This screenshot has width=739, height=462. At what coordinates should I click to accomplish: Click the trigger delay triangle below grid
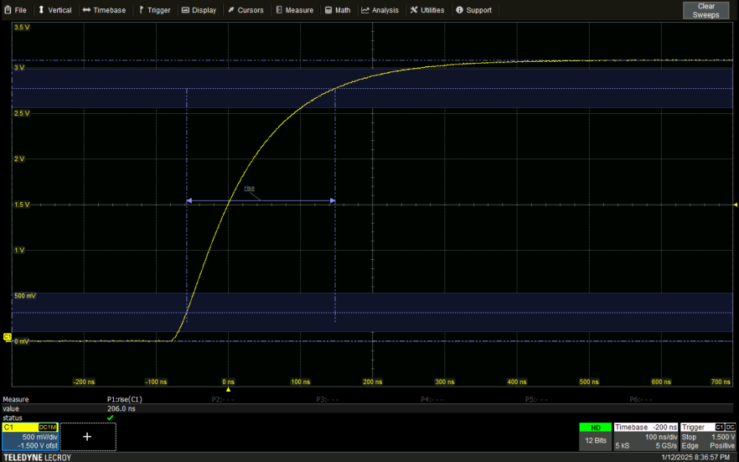228,389
